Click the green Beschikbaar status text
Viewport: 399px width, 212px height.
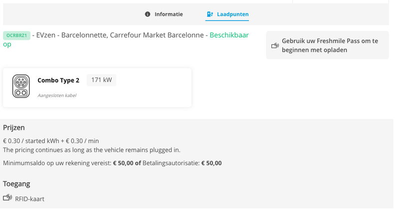click(x=229, y=35)
